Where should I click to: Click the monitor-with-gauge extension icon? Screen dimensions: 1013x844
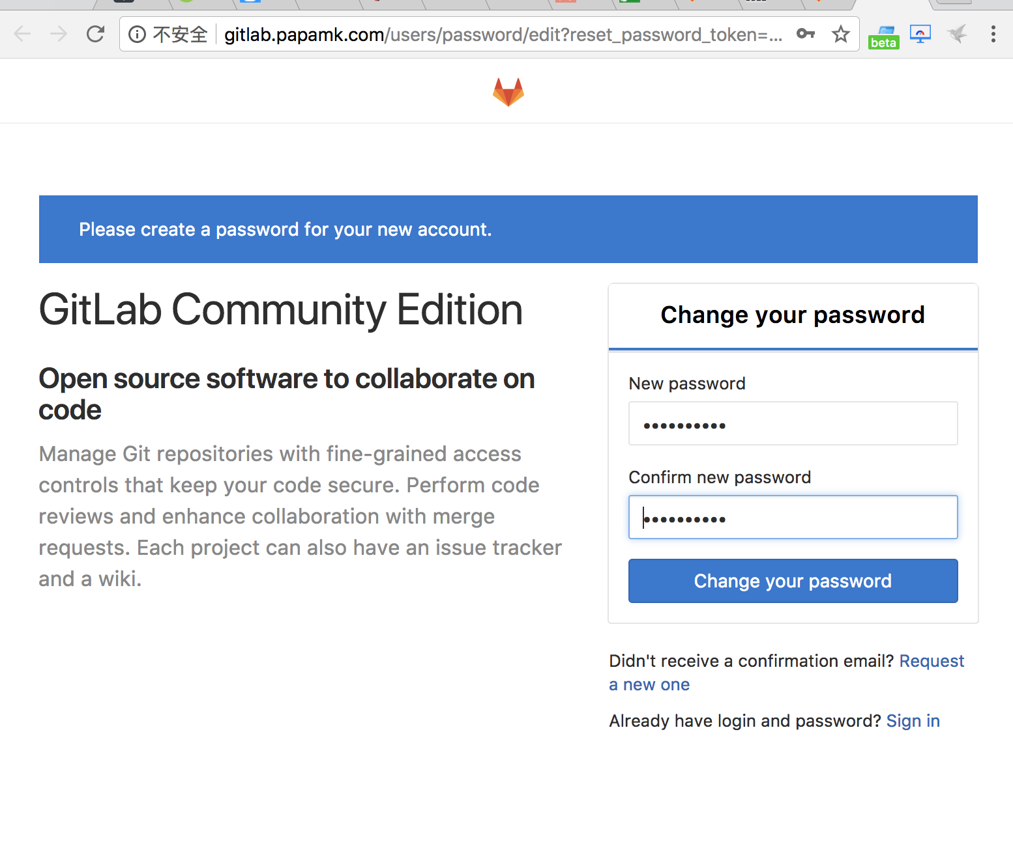pos(920,34)
